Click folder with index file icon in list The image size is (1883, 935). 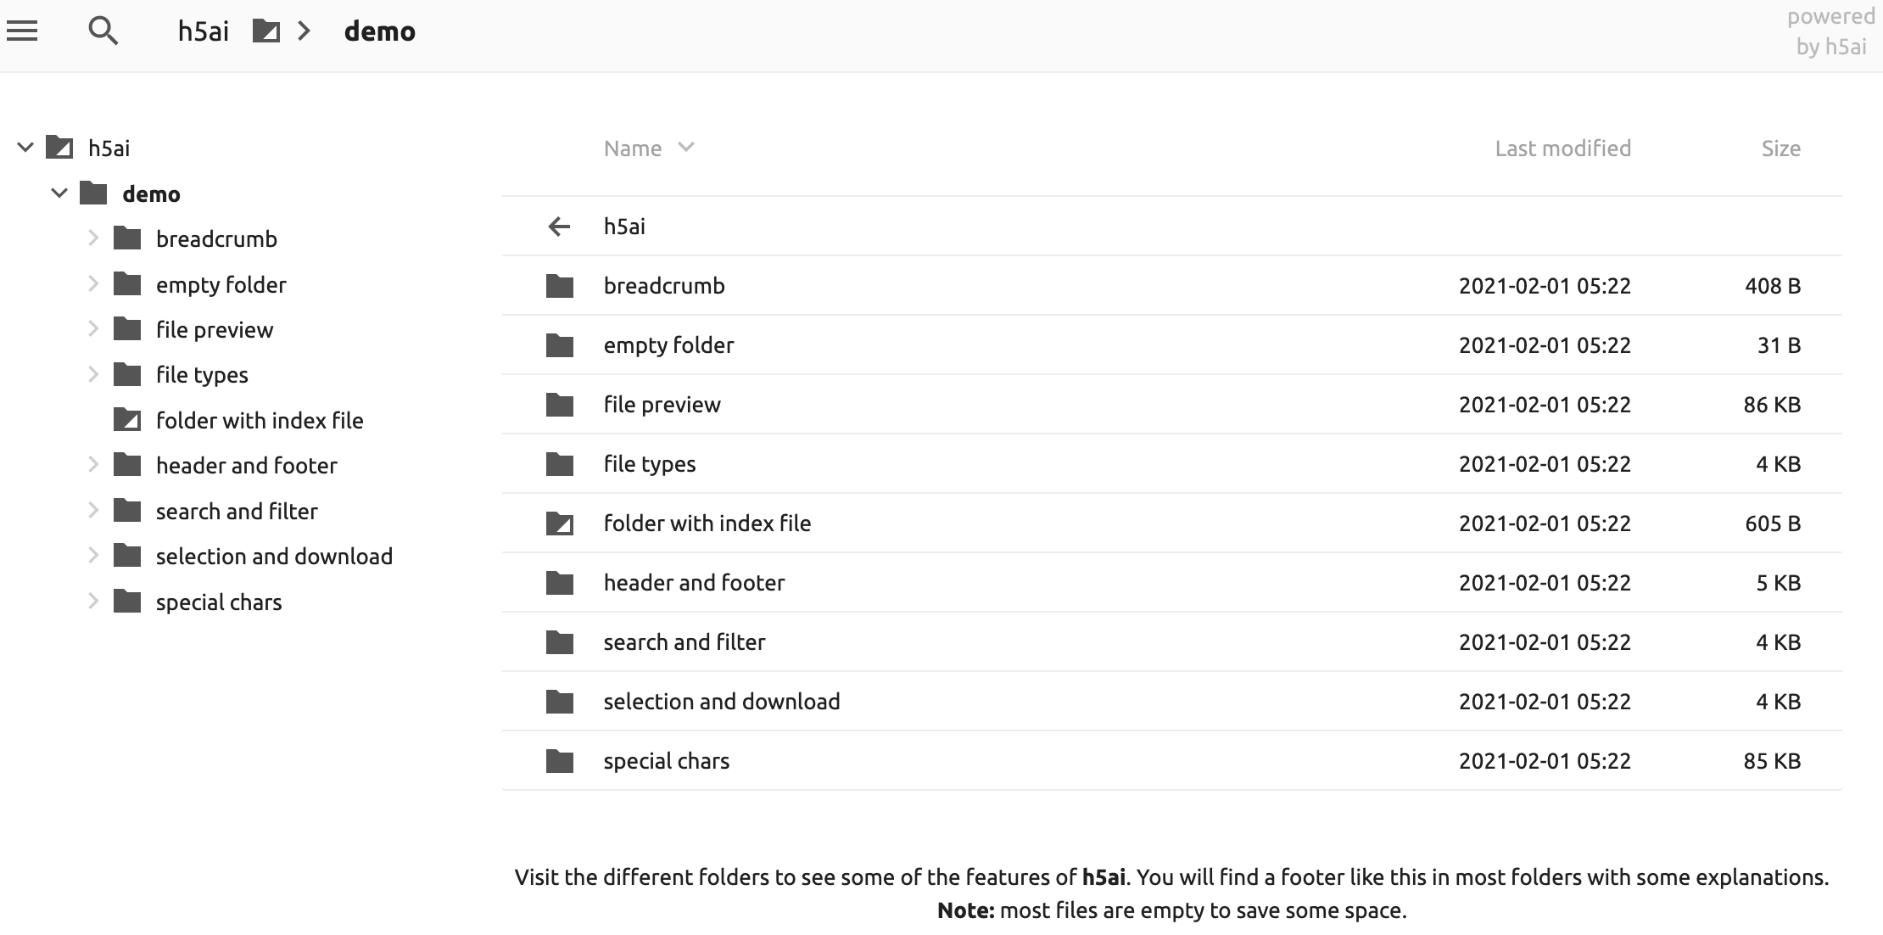pos(559,523)
